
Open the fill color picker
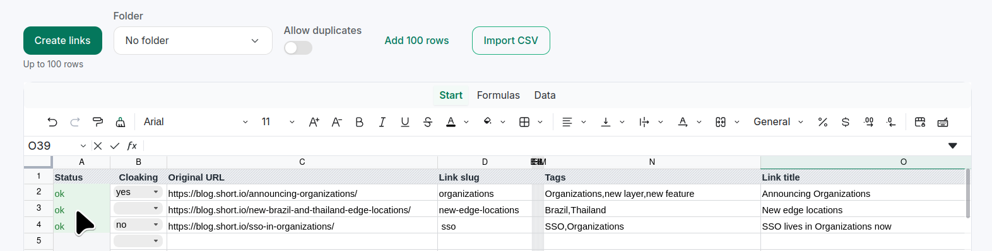pos(488,122)
